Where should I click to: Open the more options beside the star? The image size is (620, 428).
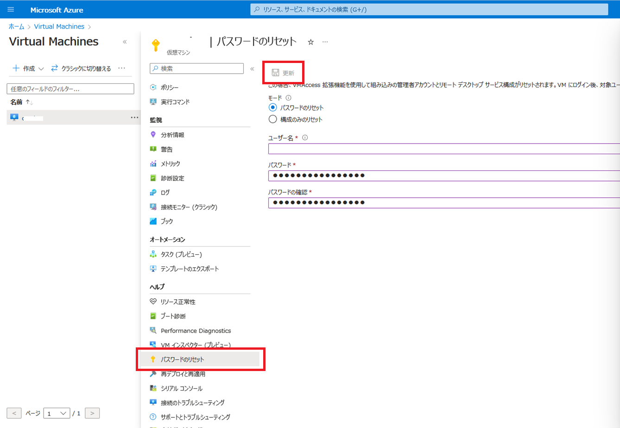click(325, 42)
